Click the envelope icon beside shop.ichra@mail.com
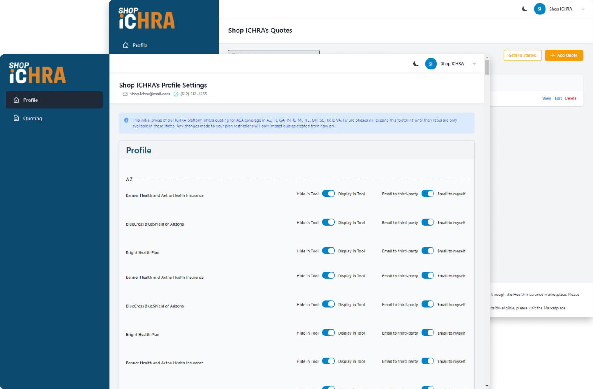This screenshot has height=389, width=593. click(125, 94)
